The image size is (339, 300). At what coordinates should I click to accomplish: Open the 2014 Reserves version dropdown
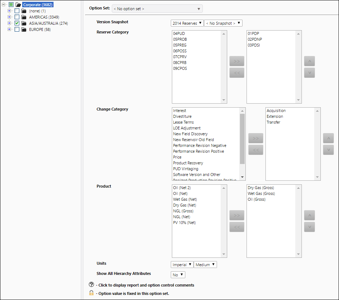point(187,23)
